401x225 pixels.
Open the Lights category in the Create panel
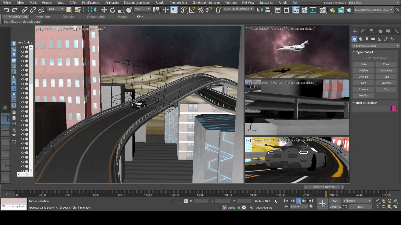pos(367,39)
